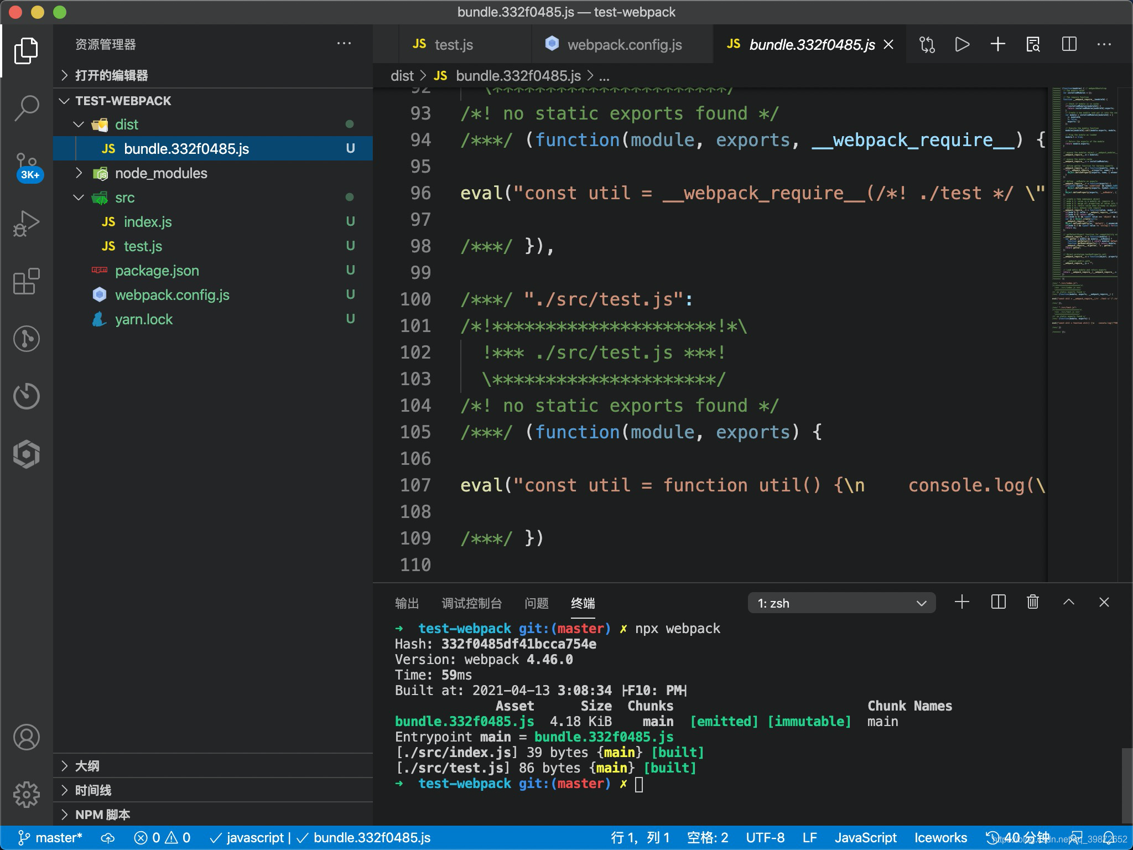Open bundle.332f0485.js in the file tree
1133x850 pixels.
[213, 149]
